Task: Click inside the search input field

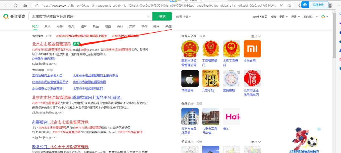Action: click(88, 17)
